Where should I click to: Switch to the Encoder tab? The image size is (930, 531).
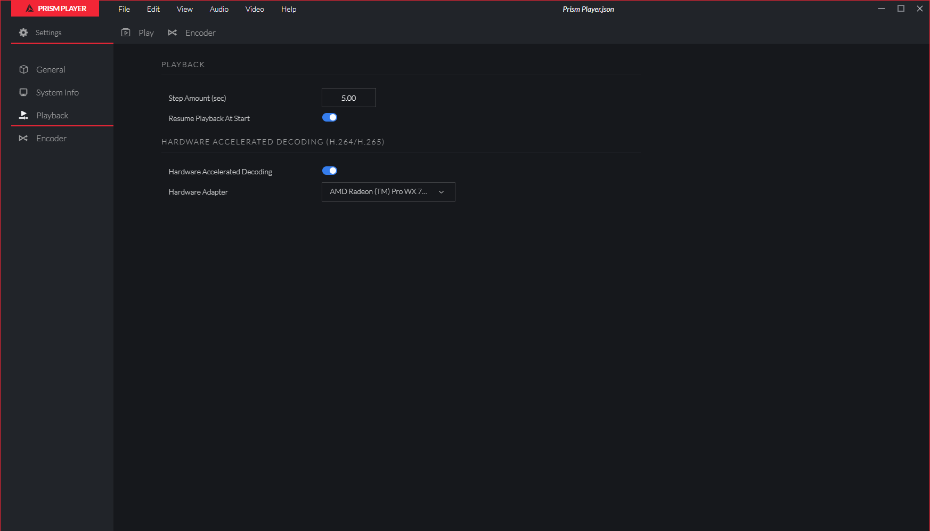click(200, 33)
